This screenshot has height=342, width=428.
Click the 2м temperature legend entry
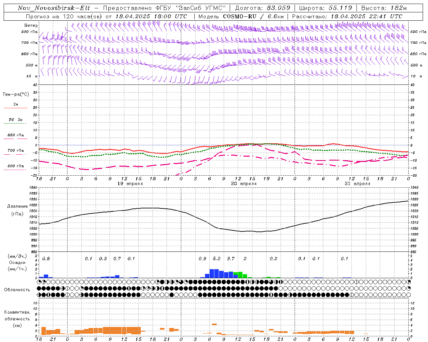tap(16, 105)
